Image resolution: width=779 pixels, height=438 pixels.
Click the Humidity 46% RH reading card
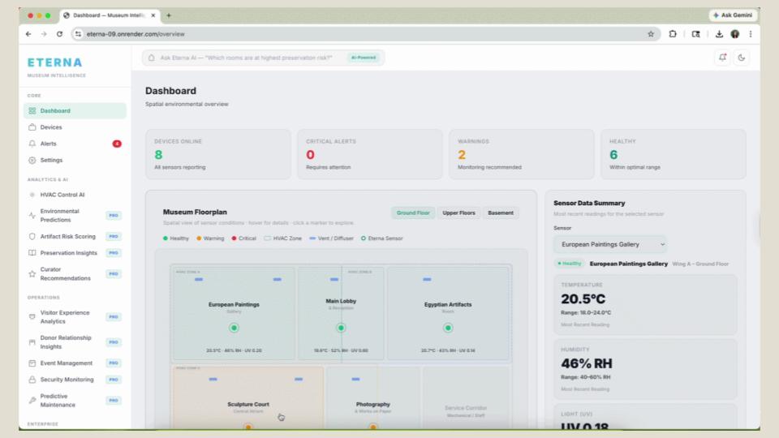point(645,369)
